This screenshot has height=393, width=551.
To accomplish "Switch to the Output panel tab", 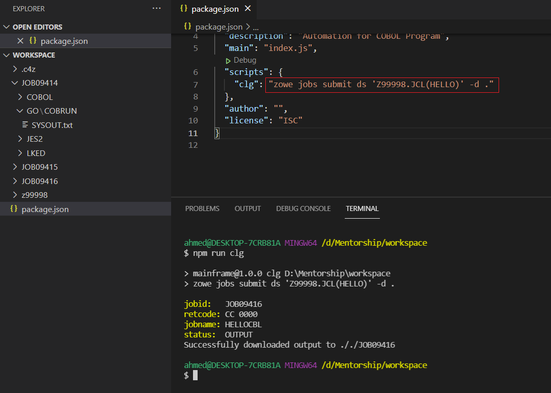I will (247, 208).
